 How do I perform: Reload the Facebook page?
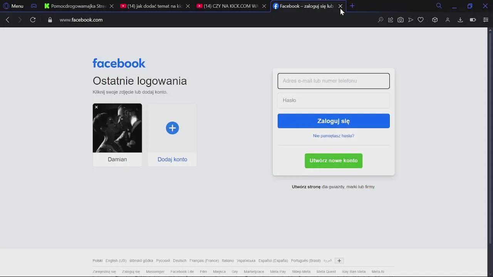[x=33, y=20]
